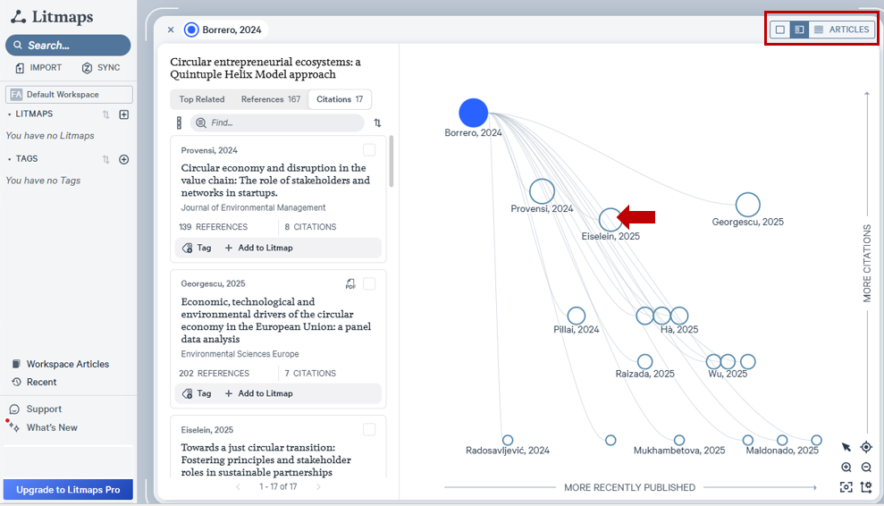Zoom in on the citation map
The image size is (884, 506).
pos(846,468)
